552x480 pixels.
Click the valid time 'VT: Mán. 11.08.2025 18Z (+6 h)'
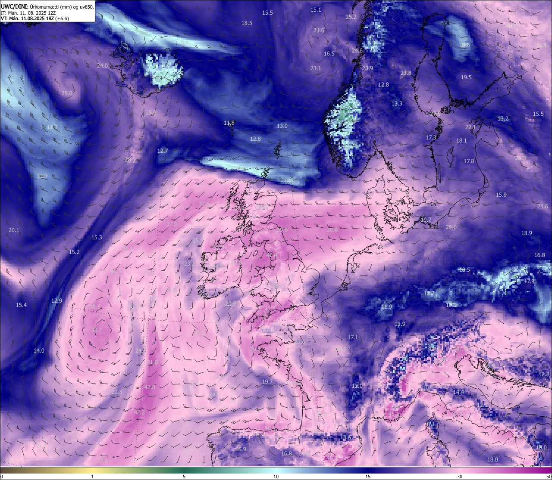(x=34, y=19)
